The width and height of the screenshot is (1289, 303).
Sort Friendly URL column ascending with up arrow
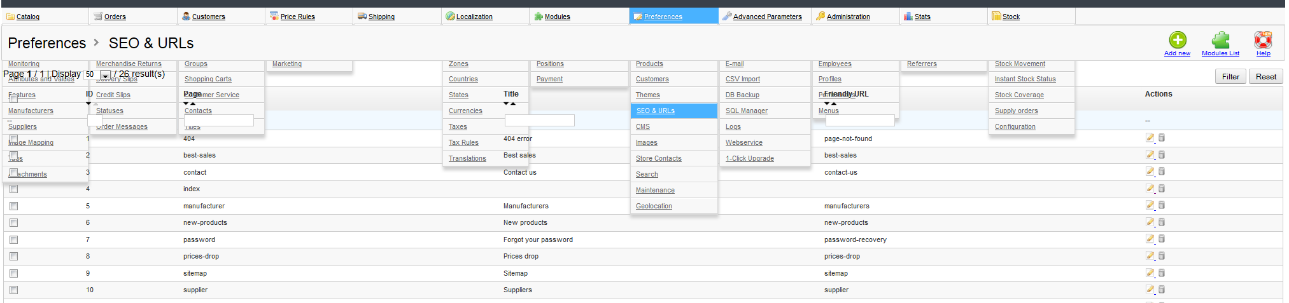pyautogui.click(x=834, y=104)
